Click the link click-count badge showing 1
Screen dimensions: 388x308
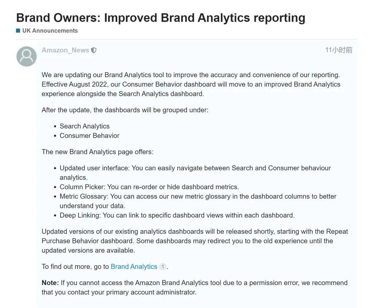pyautogui.click(x=163, y=267)
